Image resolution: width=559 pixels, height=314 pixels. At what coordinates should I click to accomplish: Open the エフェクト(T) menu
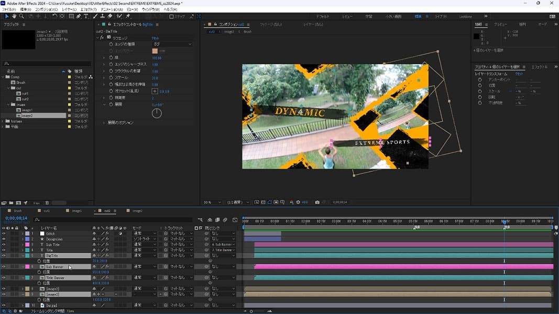(x=89, y=9)
